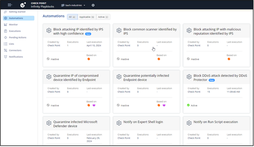Switch to the Active filter tab

103,17
